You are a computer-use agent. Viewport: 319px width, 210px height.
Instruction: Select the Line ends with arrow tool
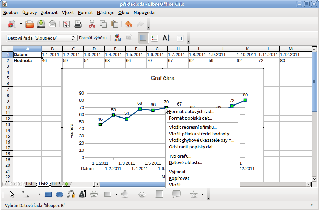(x=37, y=194)
